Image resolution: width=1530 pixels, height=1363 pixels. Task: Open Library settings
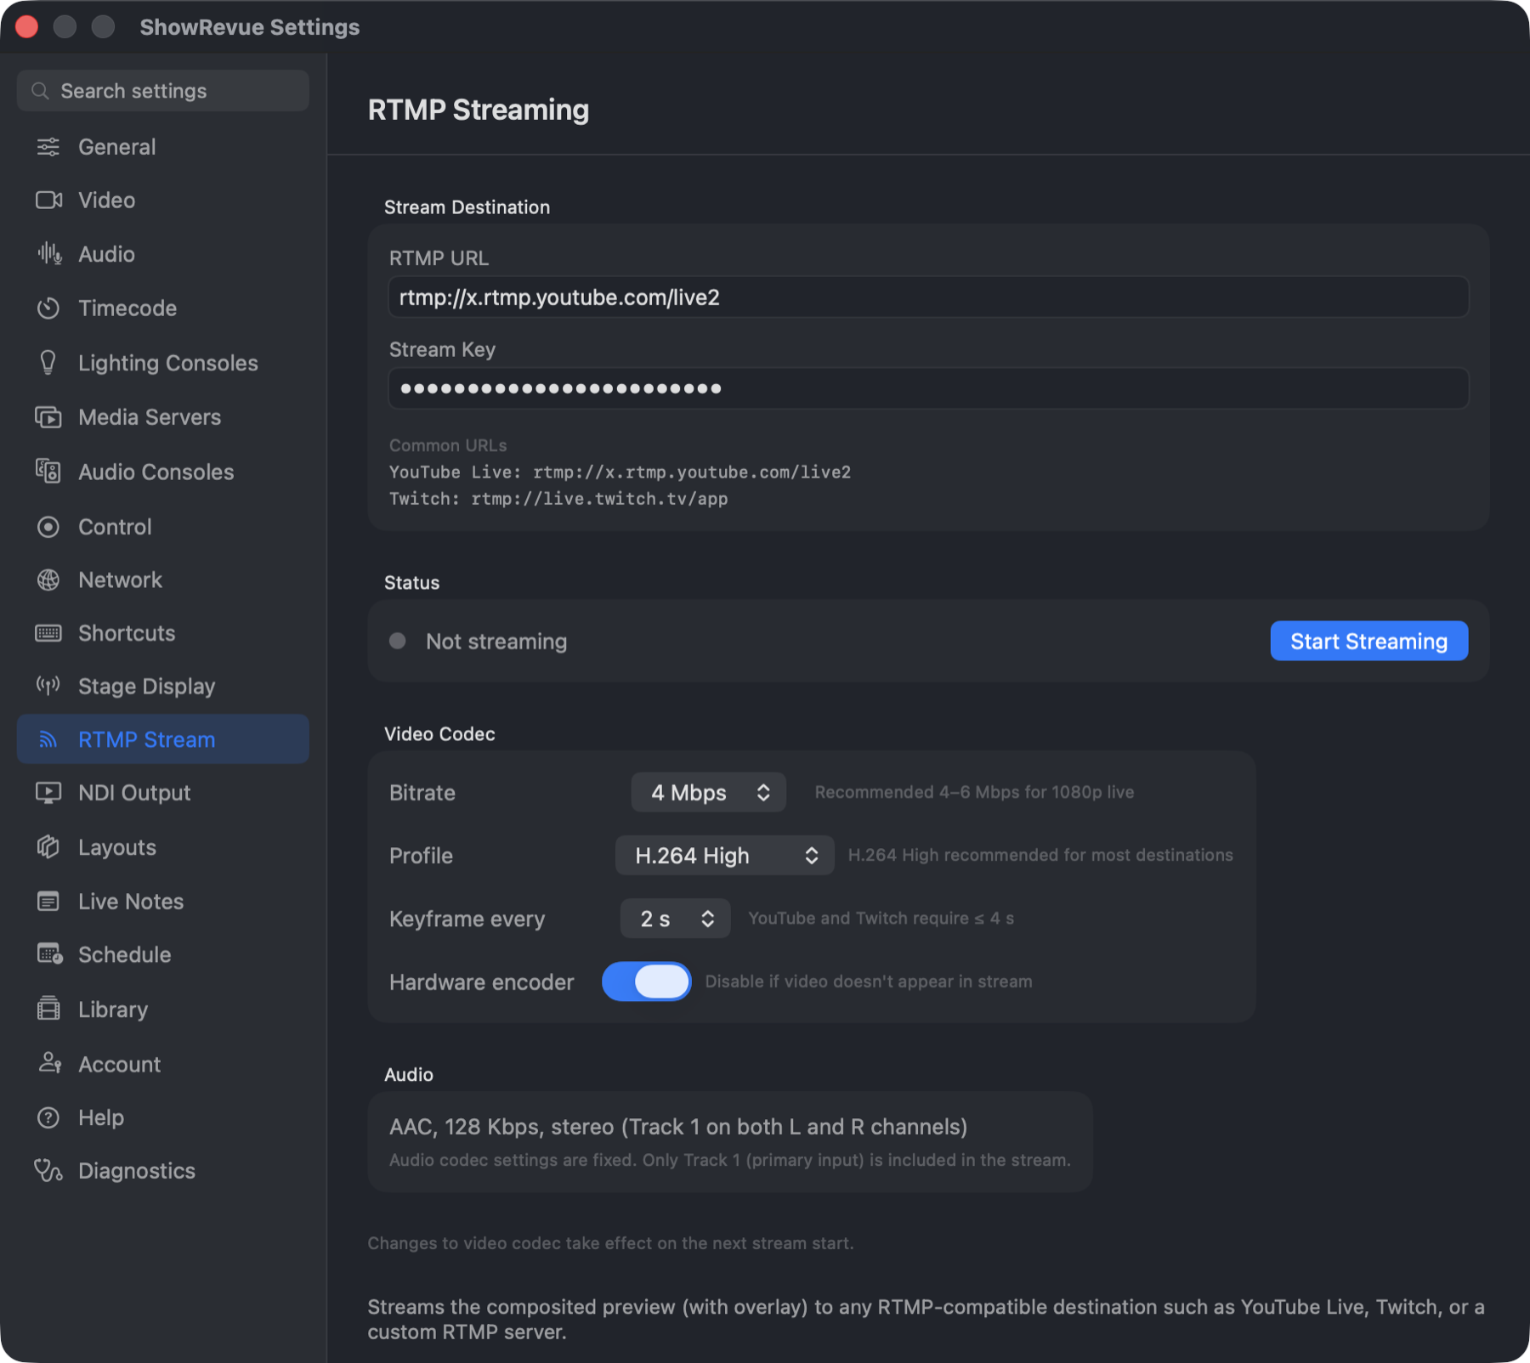click(162, 1009)
